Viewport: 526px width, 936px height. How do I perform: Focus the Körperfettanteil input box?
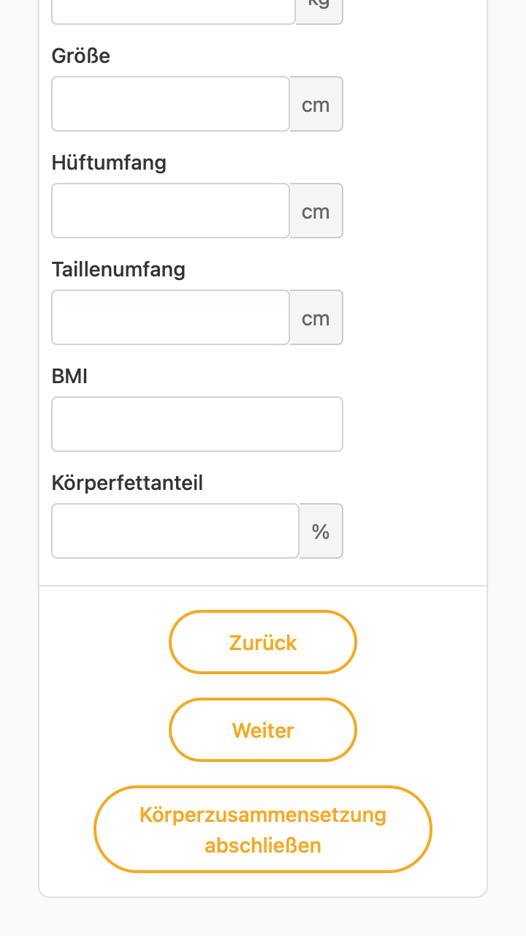(x=175, y=531)
